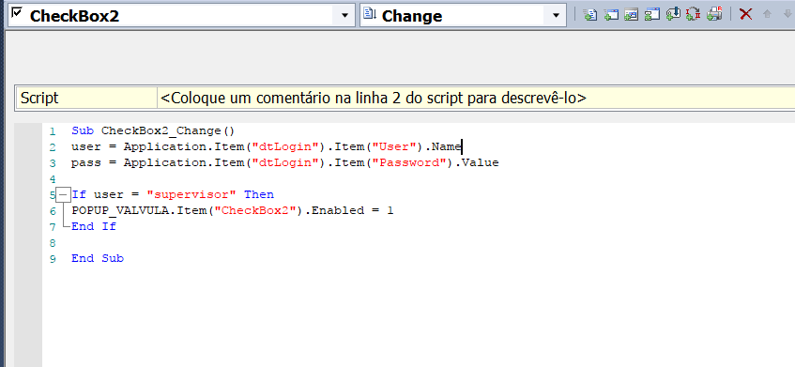795x367 pixels.
Task: Click the 'Then' keyword on line 5
Action: click(x=259, y=194)
